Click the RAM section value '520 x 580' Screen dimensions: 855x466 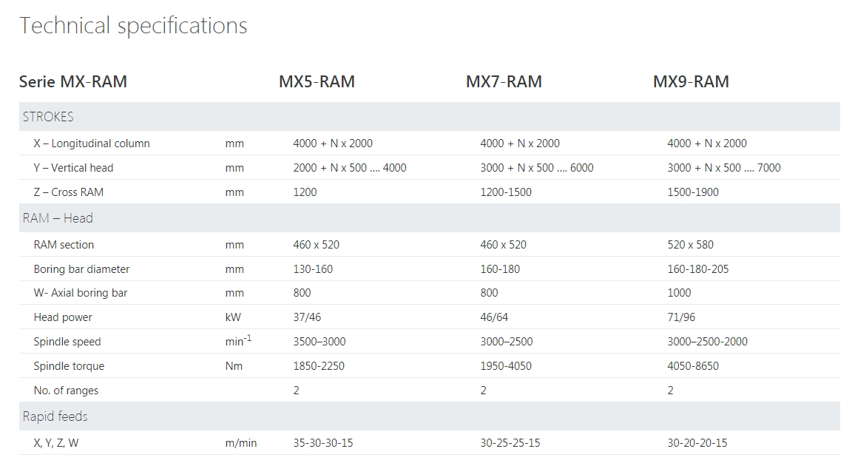(x=690, y=245)
